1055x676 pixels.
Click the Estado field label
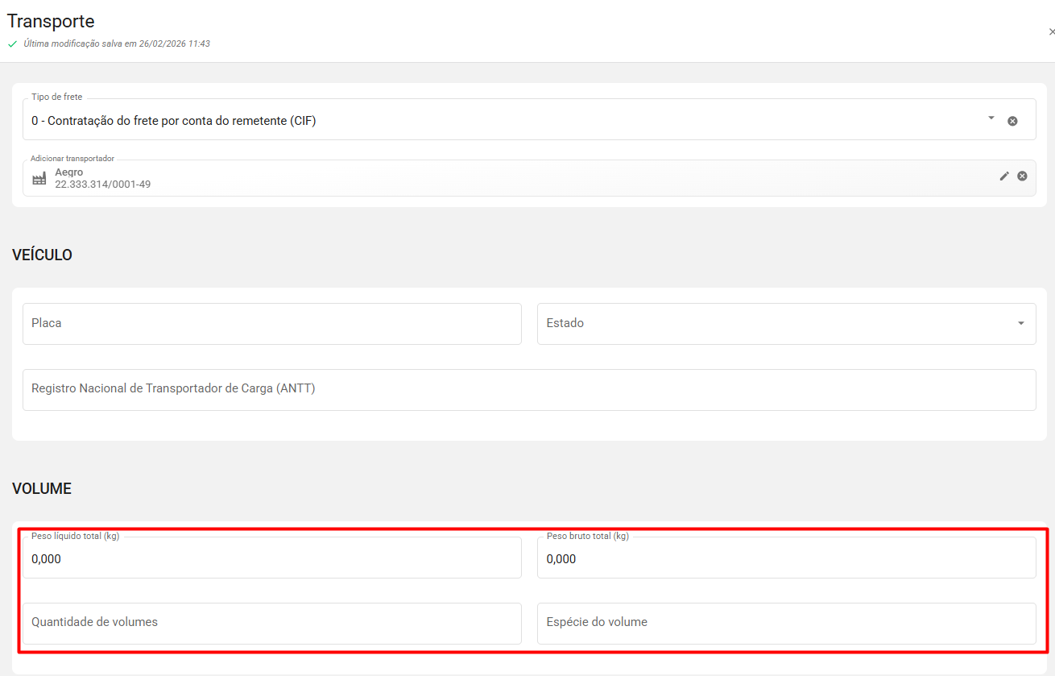point(565,323)
